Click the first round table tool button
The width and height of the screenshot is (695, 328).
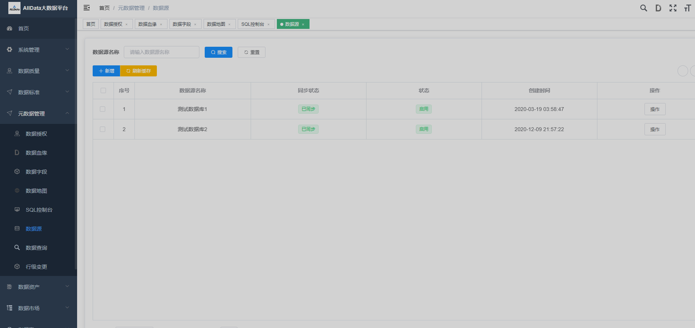point(683,71)
